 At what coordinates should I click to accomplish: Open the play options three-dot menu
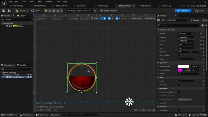(61, 11)
